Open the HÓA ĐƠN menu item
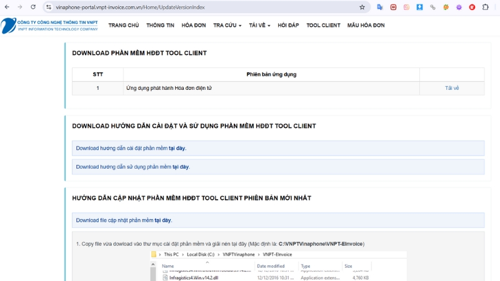The image size is (500, 281). [194, 26]
